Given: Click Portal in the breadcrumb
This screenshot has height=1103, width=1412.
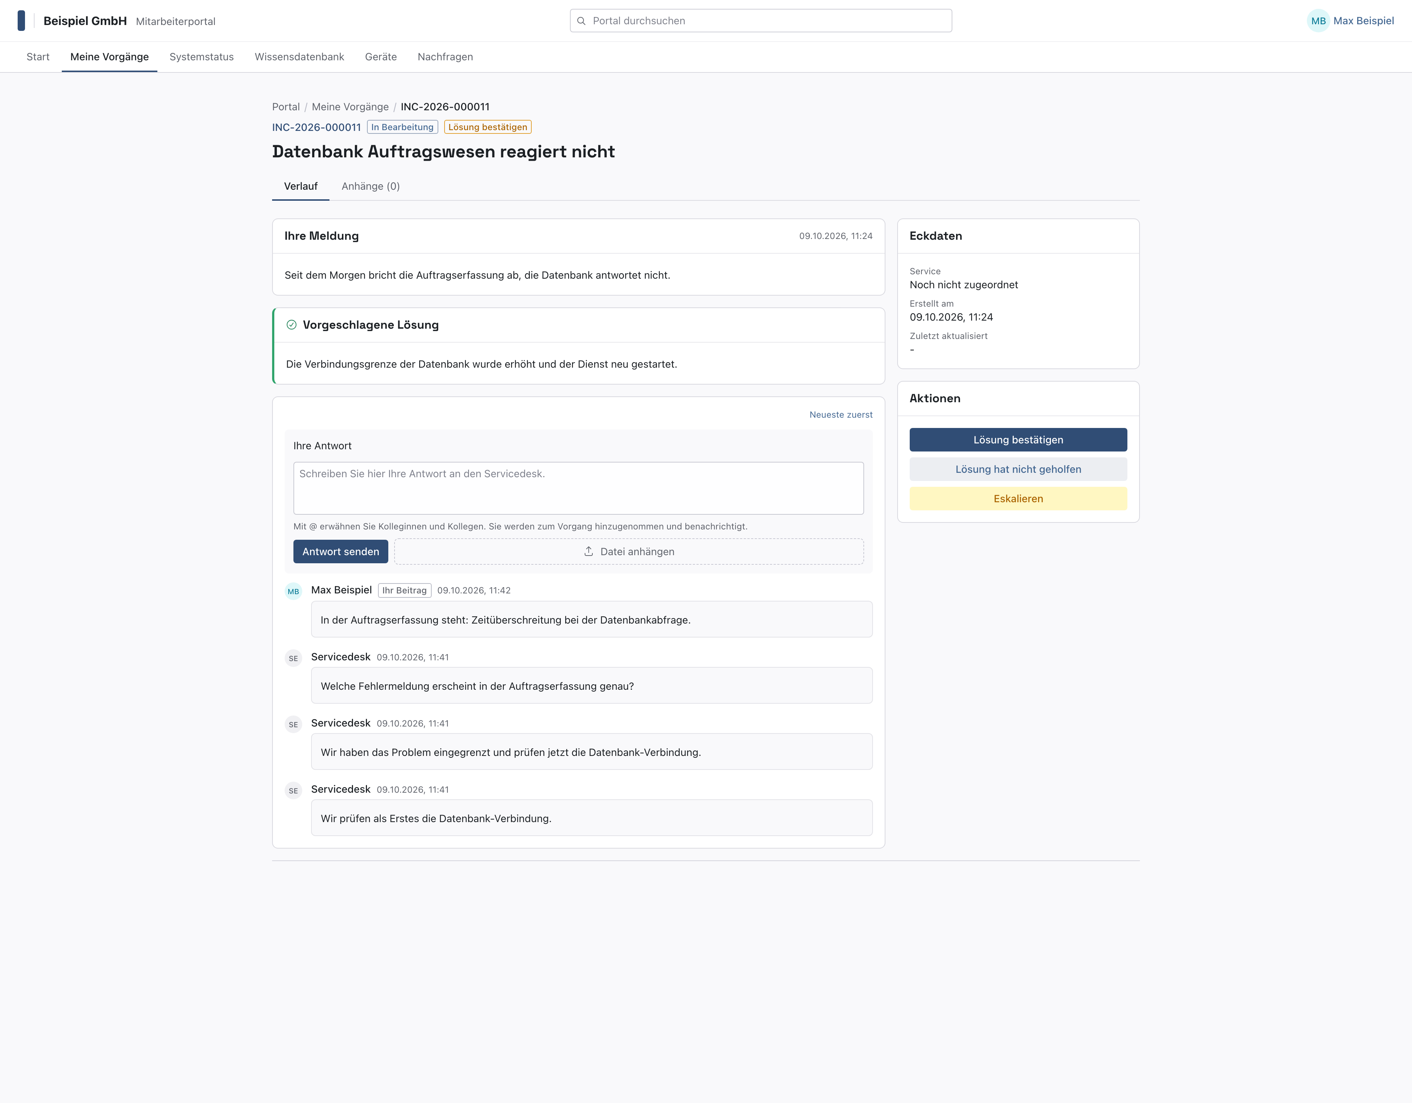Looking at the screenshot, I should point(286,107).
